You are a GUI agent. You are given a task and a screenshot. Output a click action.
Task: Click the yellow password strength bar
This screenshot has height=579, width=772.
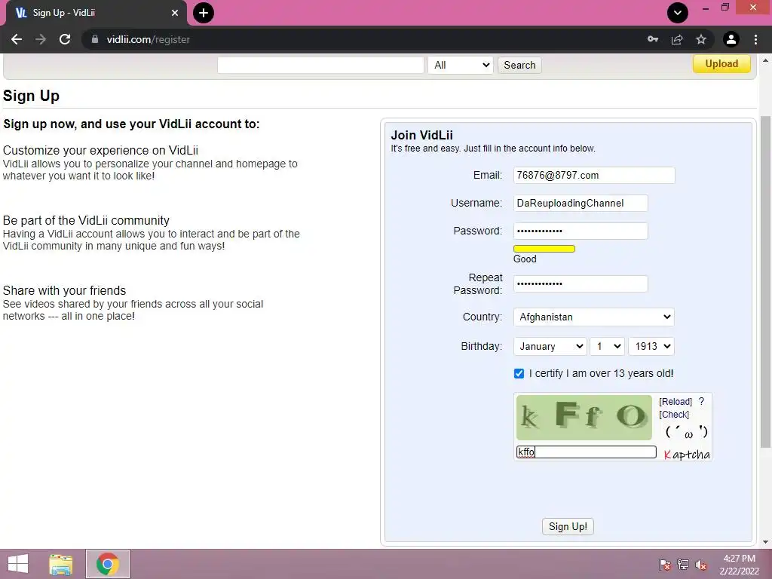point(544,249)
